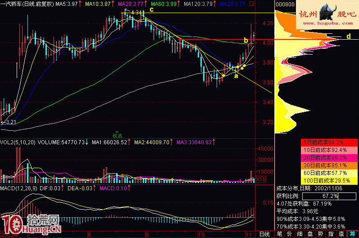
Task: Click the MA5:3.97 indicator label
Action: pyautogui.click(x=67, y=4)
